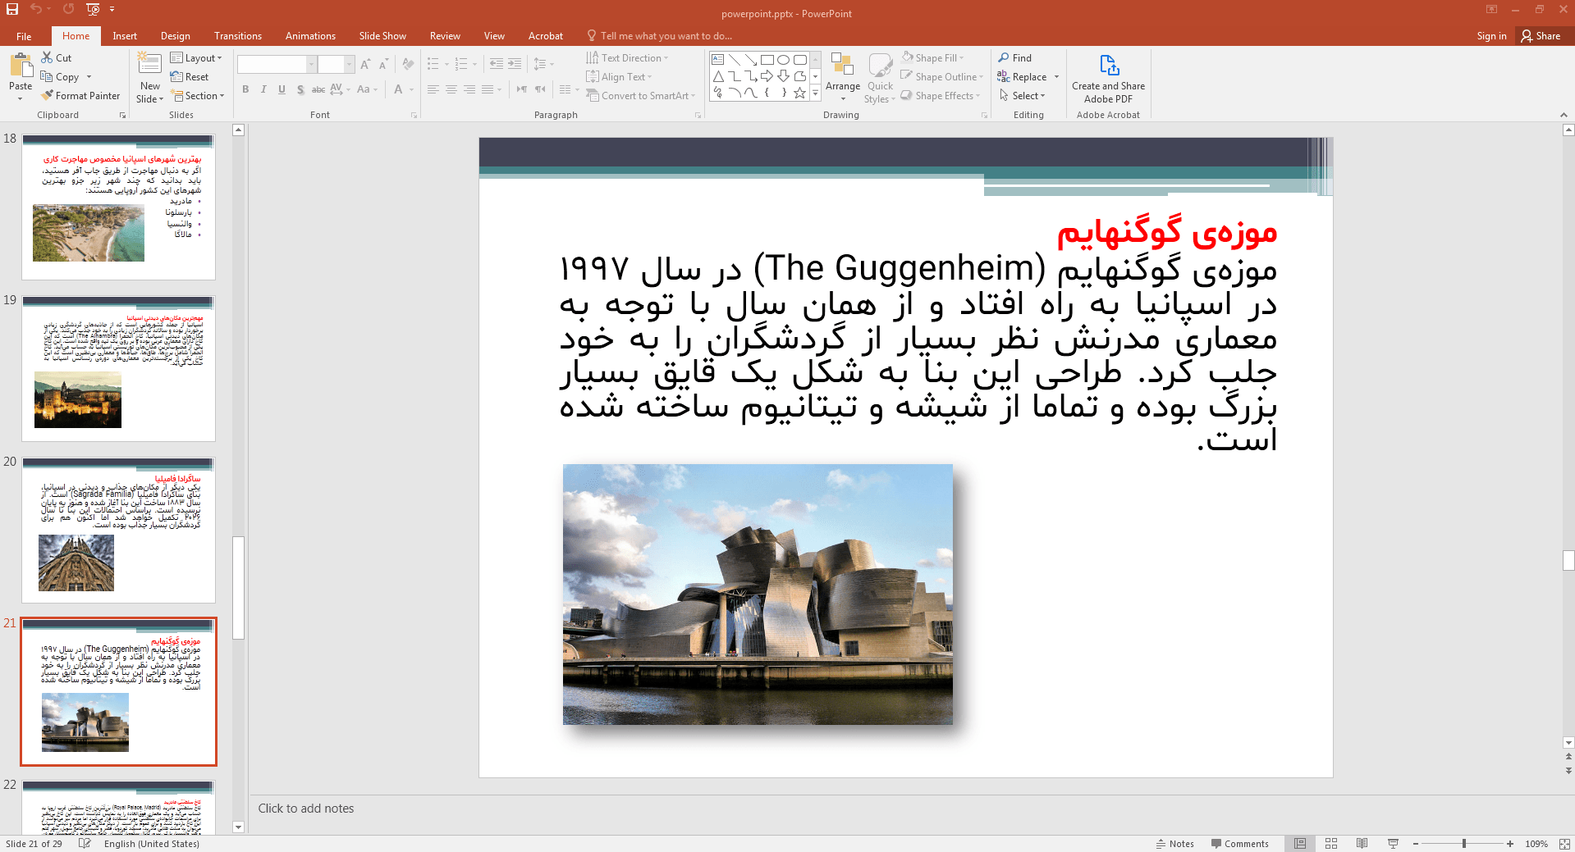Open the Shape Outline dropdown
Screen dimensions: 1575x852
pyautogui.click(x=941, y=77)
